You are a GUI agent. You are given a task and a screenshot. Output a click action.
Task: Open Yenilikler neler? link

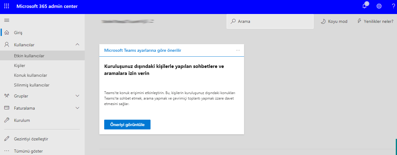(375, 21)
